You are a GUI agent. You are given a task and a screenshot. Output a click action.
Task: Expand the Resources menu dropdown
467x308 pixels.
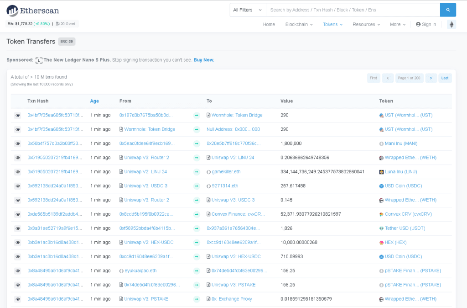366,25
